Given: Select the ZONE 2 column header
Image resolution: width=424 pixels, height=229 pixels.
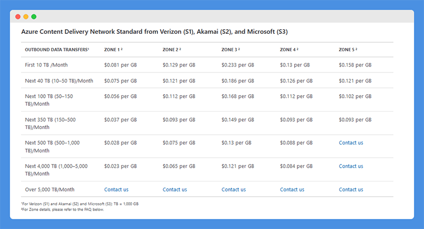Looking at the screenshot, I should (172, 50).
